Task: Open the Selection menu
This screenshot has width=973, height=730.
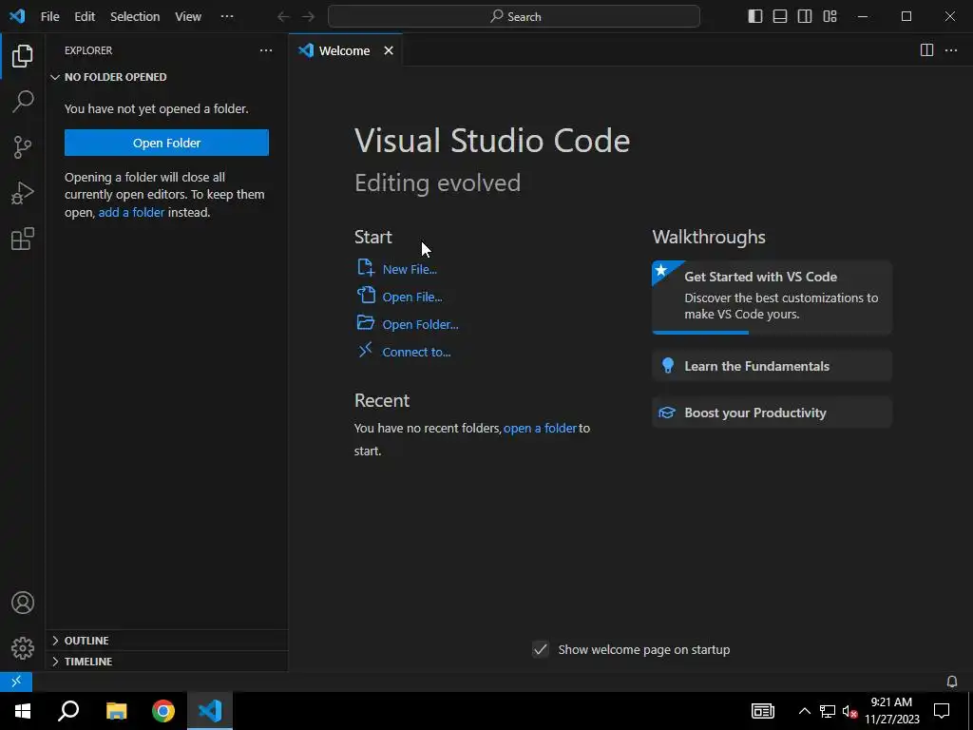Action: click(135, 17)
